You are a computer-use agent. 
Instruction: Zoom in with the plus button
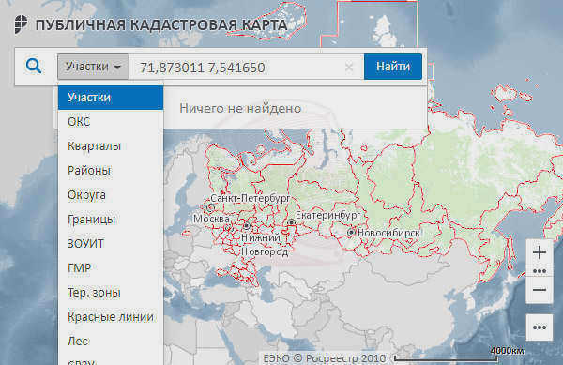[x=540, y=252]
